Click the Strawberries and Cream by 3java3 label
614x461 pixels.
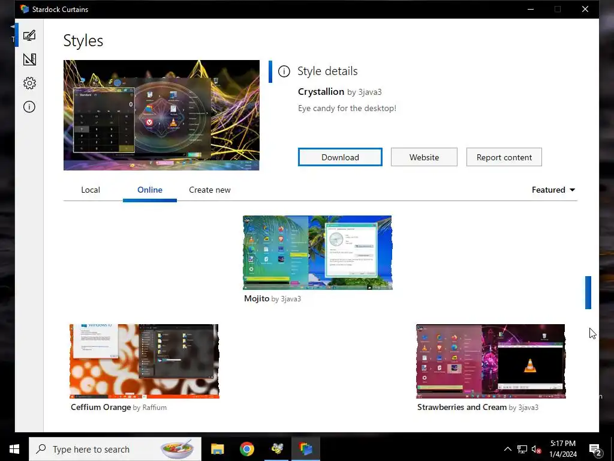(478, 408)
